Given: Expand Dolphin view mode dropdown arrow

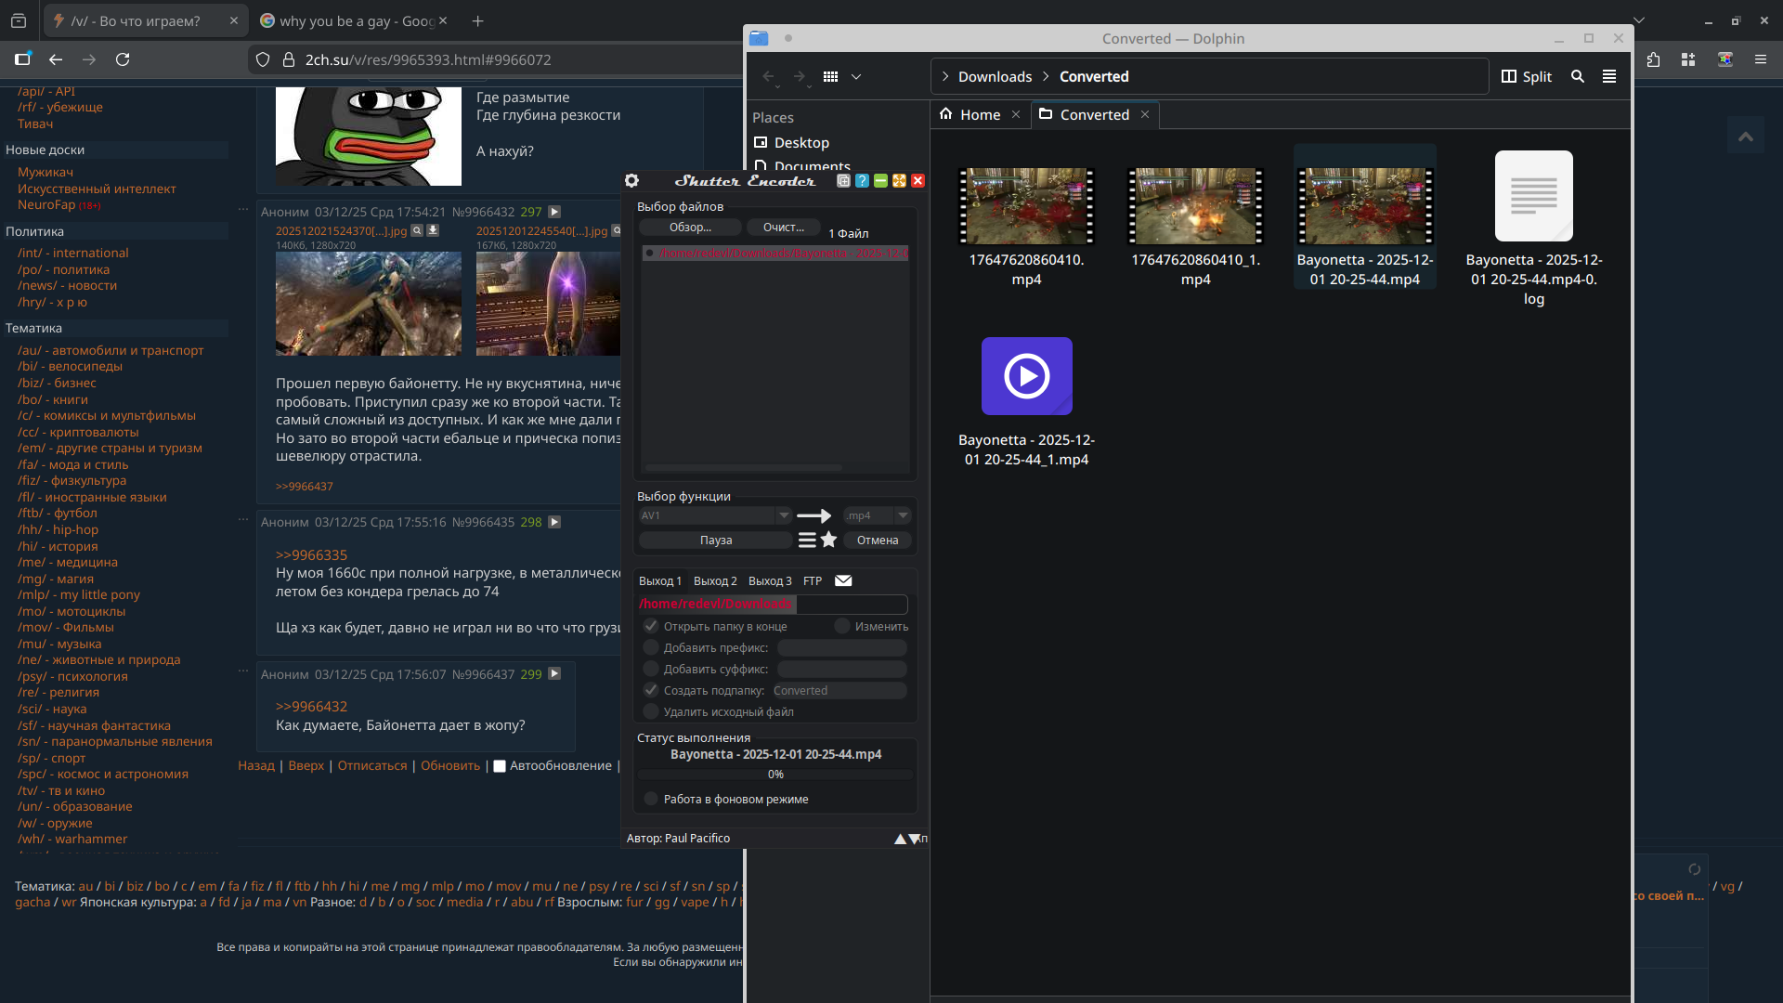Looking at the screenshot, I should (x=856, y=76).
